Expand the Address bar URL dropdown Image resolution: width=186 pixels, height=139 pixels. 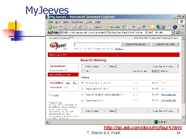(x=173, y=32)
